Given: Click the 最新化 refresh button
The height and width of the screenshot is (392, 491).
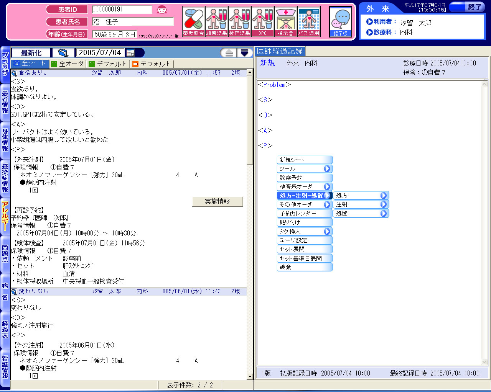Looking at the screenshot, I should coord(31,53).
